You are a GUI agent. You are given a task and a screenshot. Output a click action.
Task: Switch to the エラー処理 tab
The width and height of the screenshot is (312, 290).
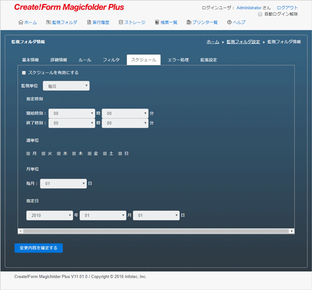point(178,60)
